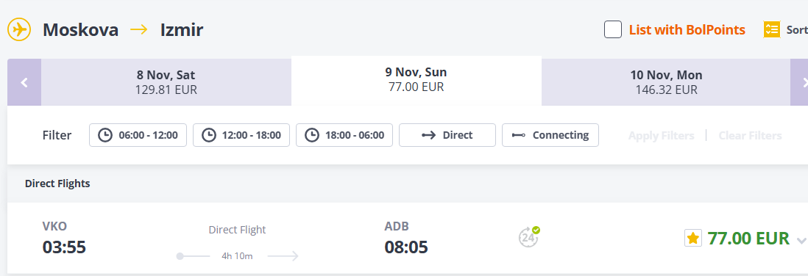Click the 24-hour refund clock icon
The width and height of the screenshot is (808, 276).
coord(528,237)
